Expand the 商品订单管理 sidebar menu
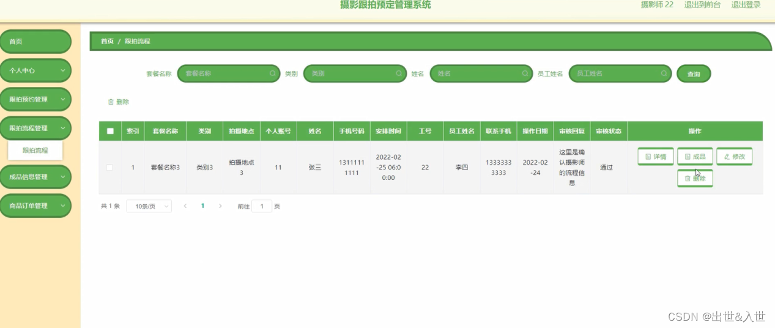Screen dimensions: 775x328 (35, 206)
